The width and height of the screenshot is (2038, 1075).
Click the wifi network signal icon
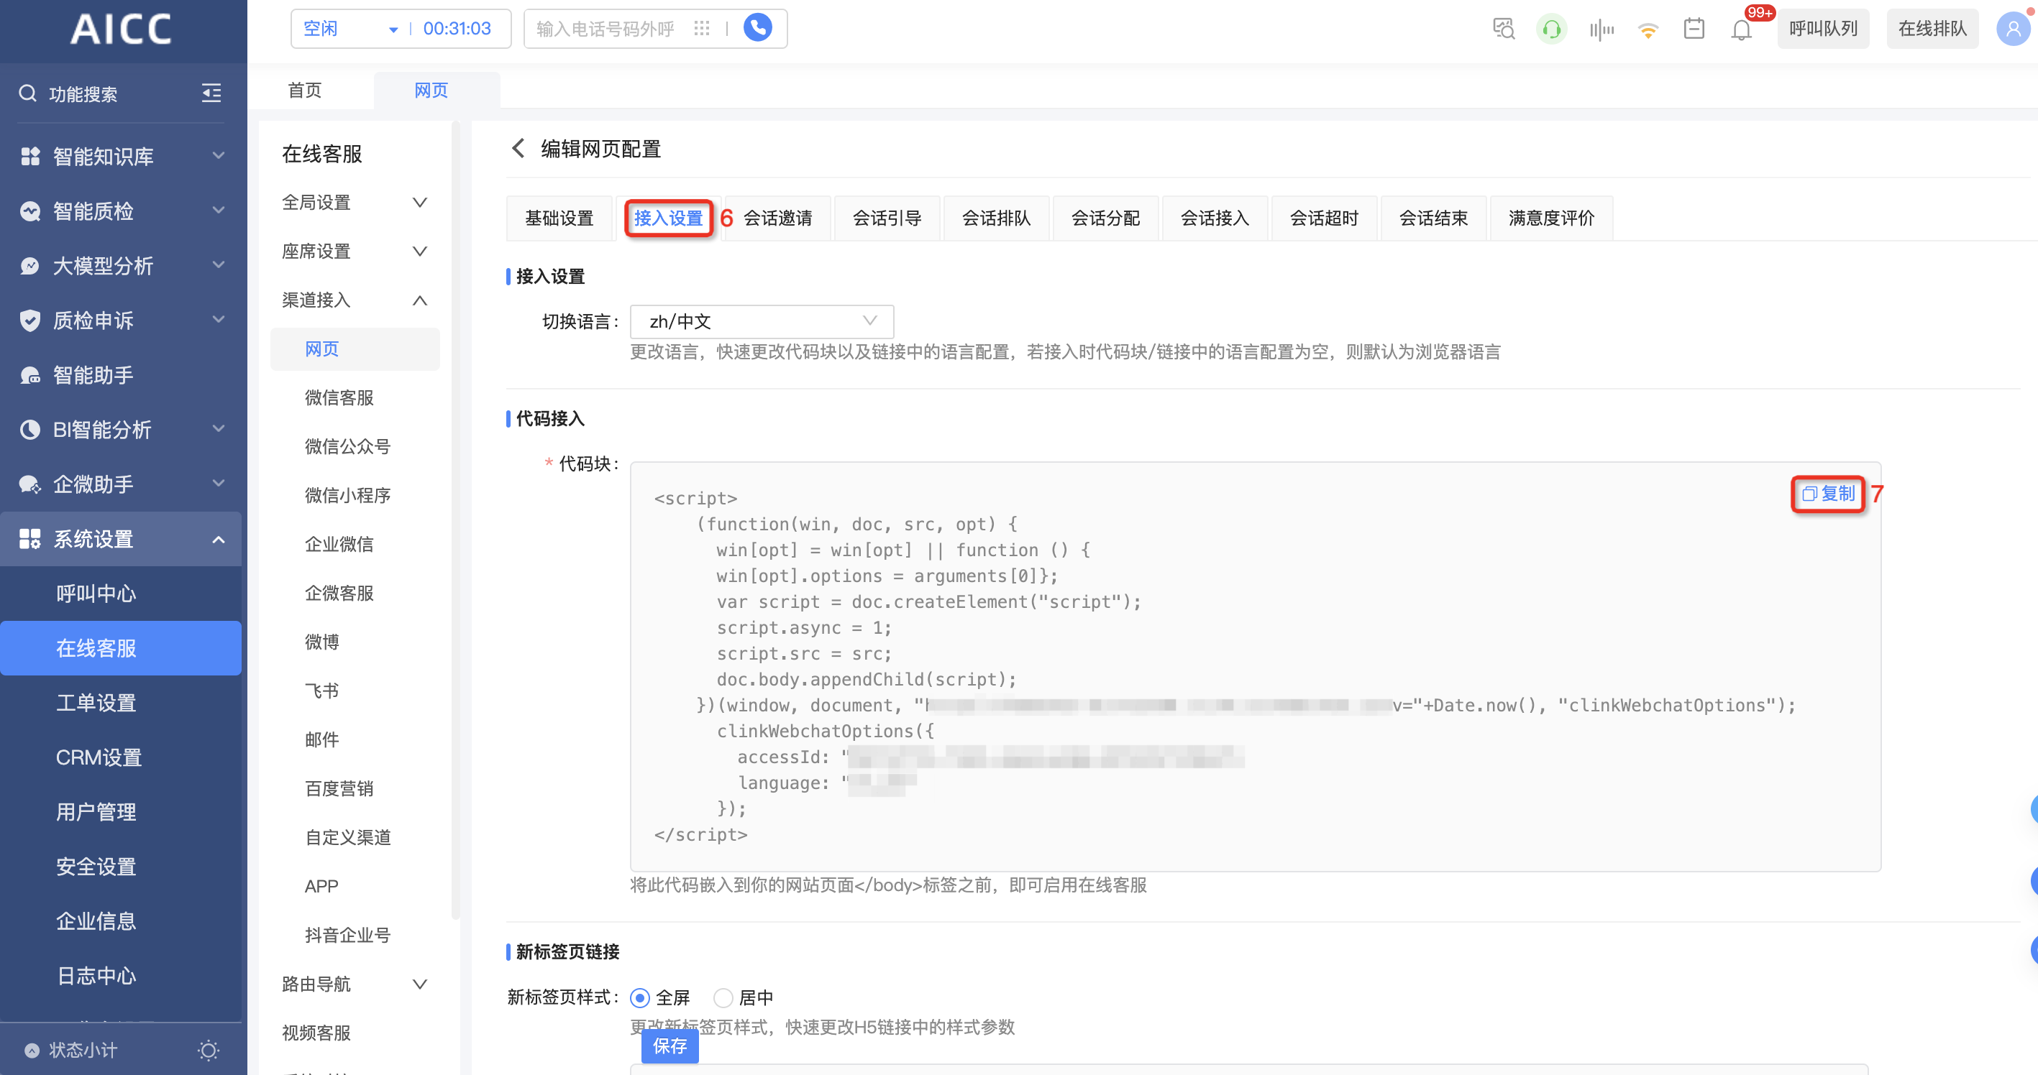[x=1648, y=30]
